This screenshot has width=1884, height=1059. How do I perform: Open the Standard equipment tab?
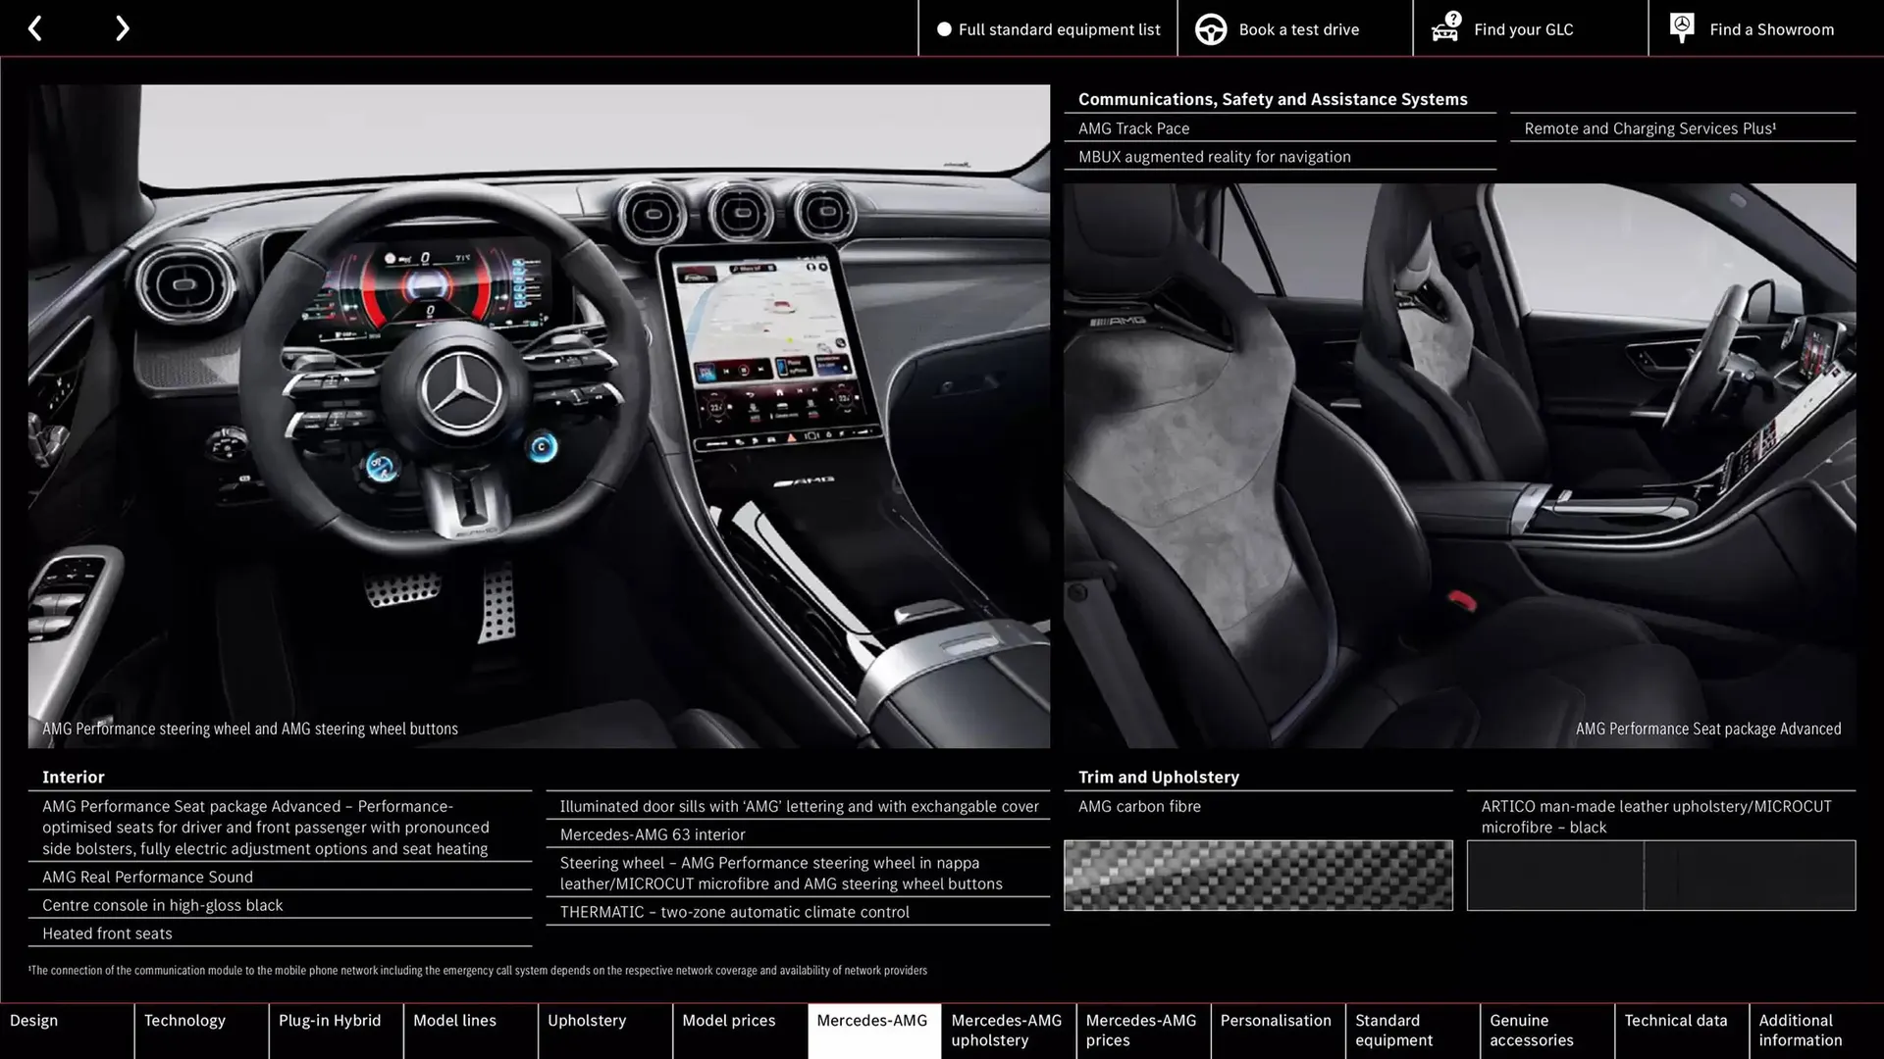[1412, 1031]
